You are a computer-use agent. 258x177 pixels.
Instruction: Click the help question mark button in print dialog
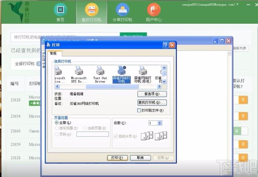pyautogui.click(x=166, y=45)
